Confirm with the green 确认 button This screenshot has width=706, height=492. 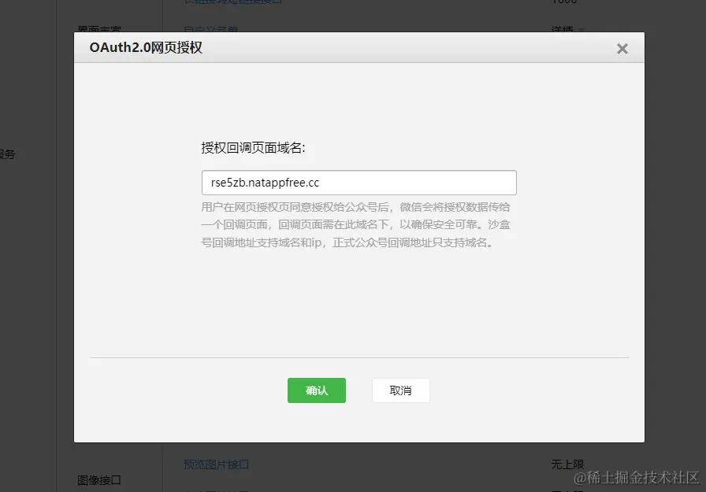click(317, 390)
